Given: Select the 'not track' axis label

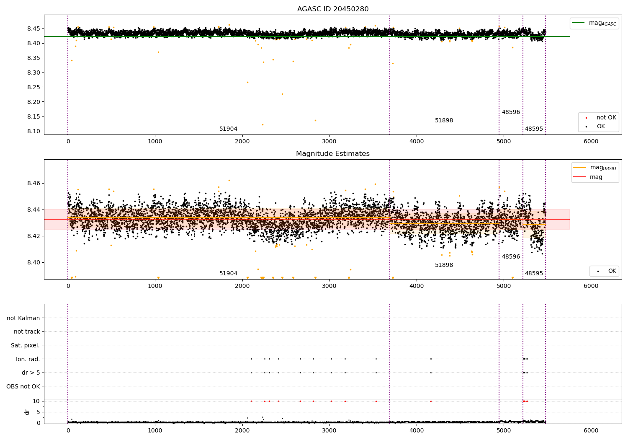Looking at the screenshot, I should (x=27, y=332).
